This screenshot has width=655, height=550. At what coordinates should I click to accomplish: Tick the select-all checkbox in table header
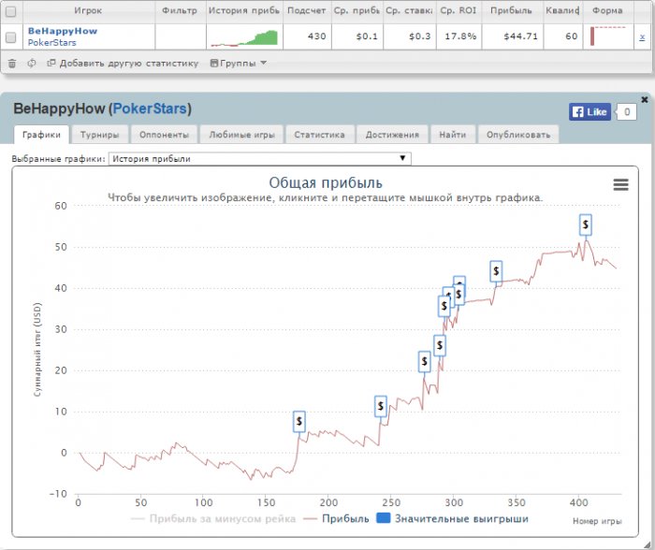point(11,11)
